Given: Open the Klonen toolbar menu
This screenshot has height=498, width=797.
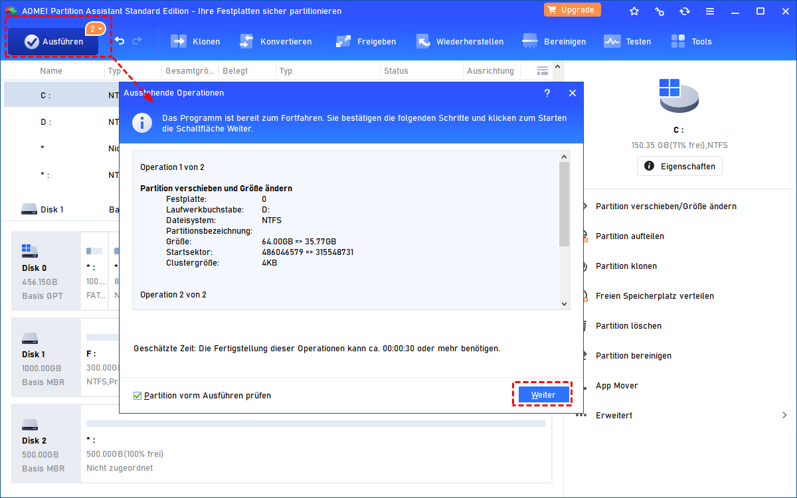Looking at the screenshot, I should (195, 41).
